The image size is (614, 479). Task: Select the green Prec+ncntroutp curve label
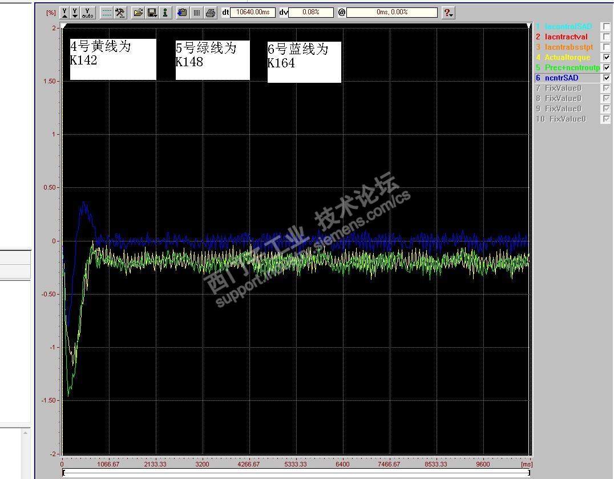[x=572, y=67]
